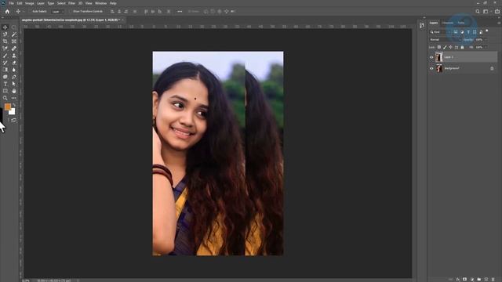Click link layers icon at panel bottom
The width and height of the screenshot is (502, 282).
click(x=451, y=279)
